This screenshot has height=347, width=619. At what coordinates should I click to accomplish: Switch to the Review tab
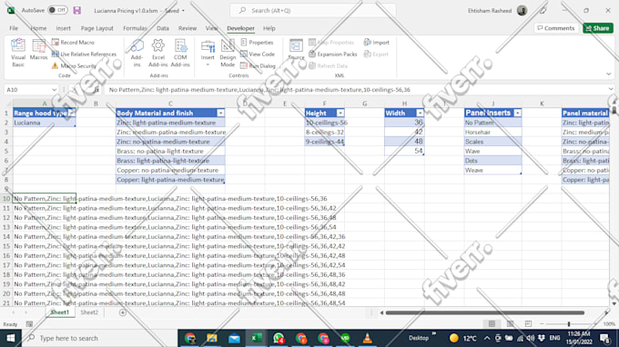188,28
